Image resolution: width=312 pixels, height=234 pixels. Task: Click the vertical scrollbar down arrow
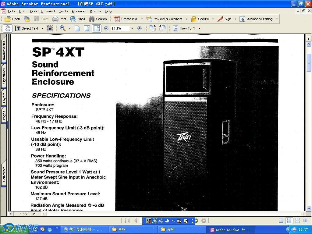point(309,209)
